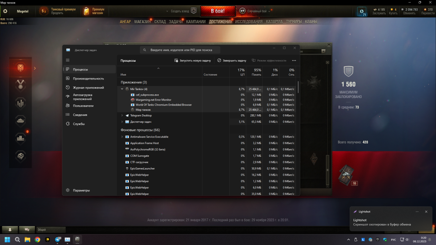
Task: Open the Создать взвод dropdown arrow
Action: [167, 11]
